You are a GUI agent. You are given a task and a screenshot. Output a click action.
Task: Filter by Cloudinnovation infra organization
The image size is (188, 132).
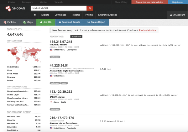[x=17, y=98]
